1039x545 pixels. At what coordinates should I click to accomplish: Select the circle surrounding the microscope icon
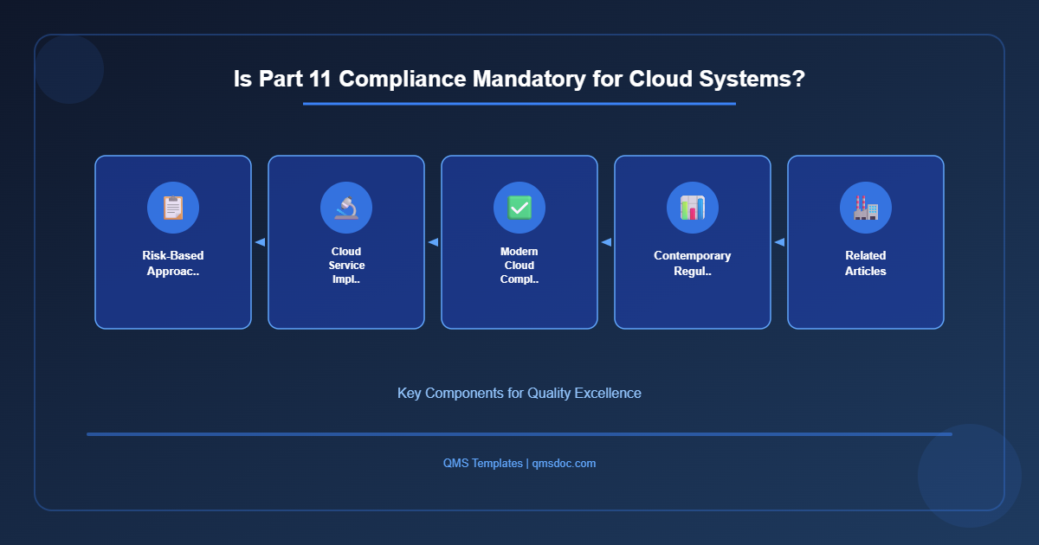pyautogui.click(x=345, y=207)
